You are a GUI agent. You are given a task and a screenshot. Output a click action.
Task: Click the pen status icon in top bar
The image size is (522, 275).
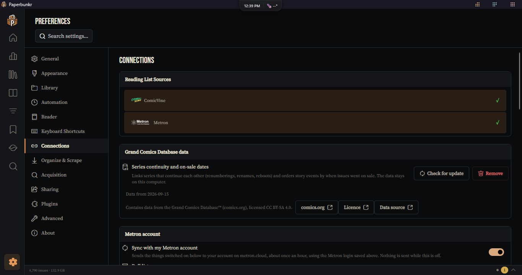(x=269, y=6)
